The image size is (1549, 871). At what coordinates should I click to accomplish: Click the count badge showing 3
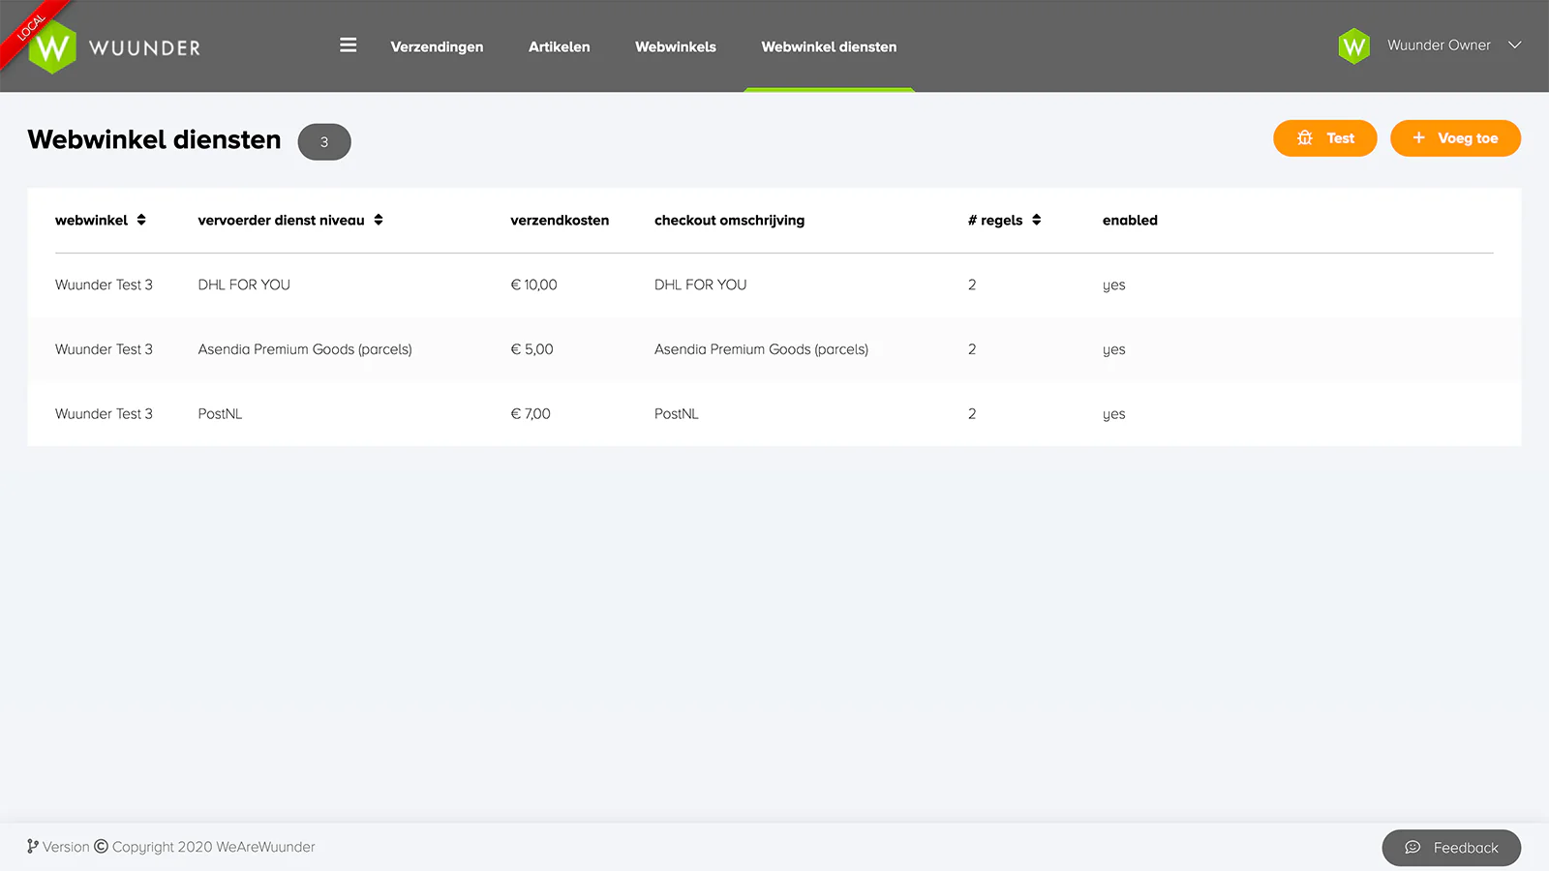tap(324, 141)
